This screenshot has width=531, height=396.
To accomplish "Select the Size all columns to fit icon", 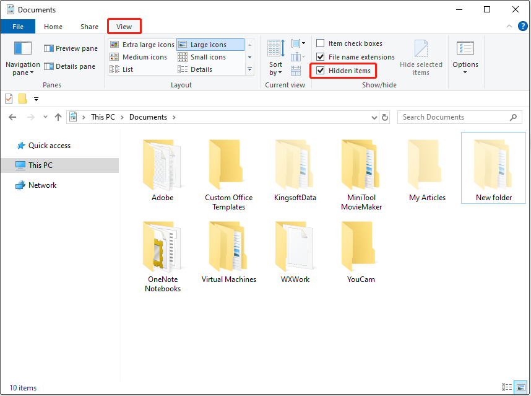I will click(x=296, y=70).
